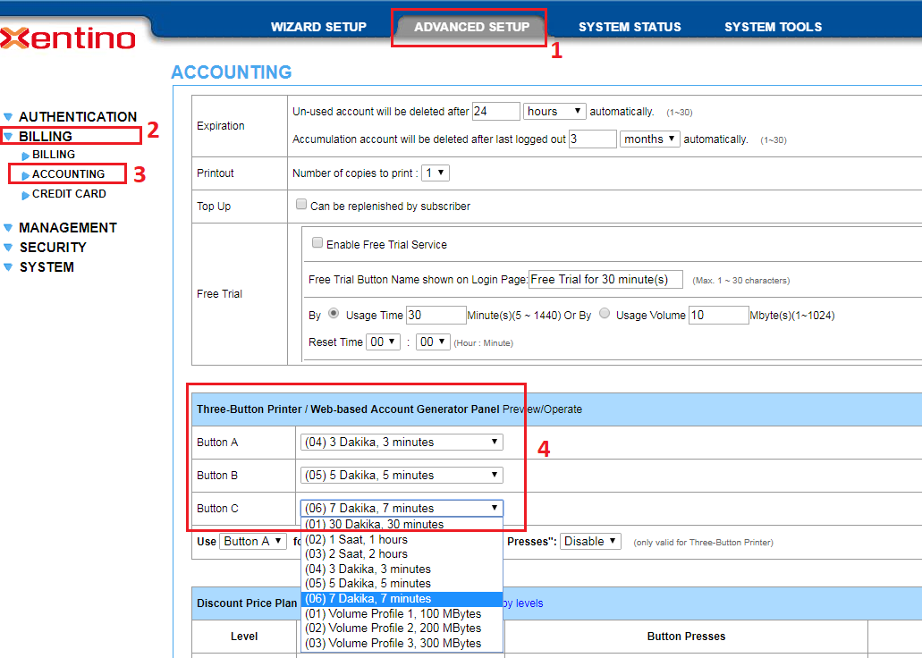The image size is (922, 658).
Task: Select the Usage Volume radio button
Action: (605, 314)
